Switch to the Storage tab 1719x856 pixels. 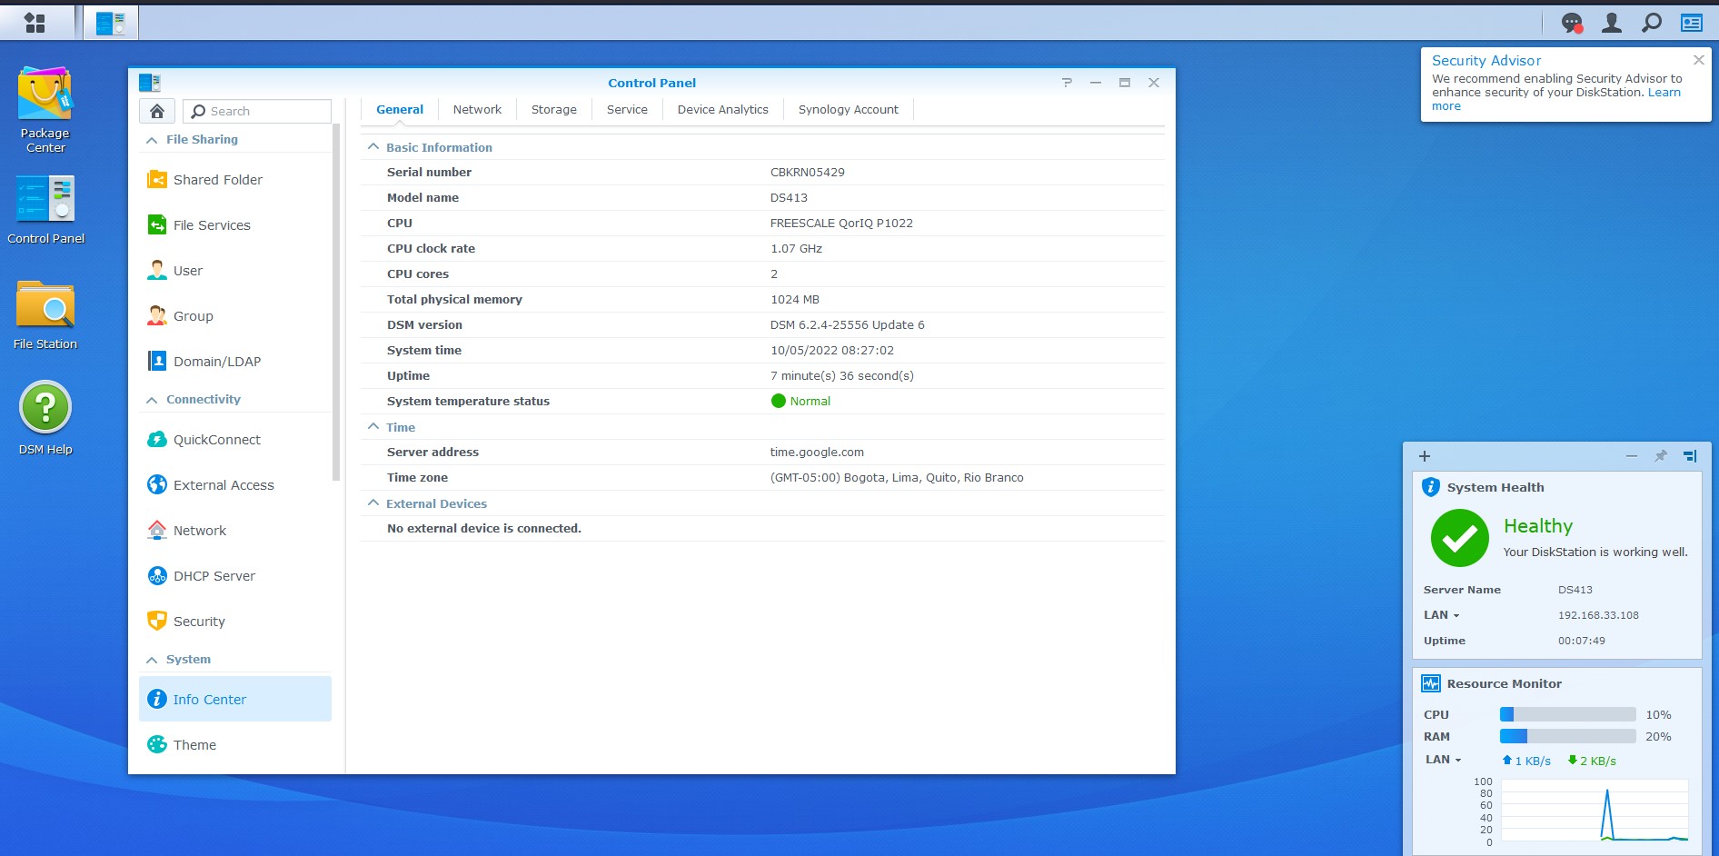point(553,110)
